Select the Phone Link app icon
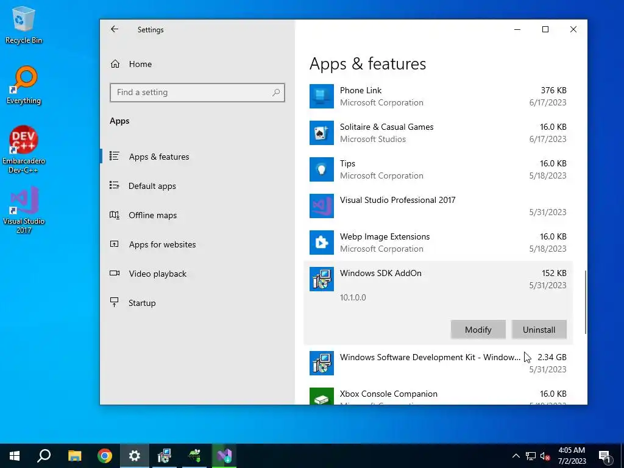Screen dimensions: 624x468 tap(322, 96)
